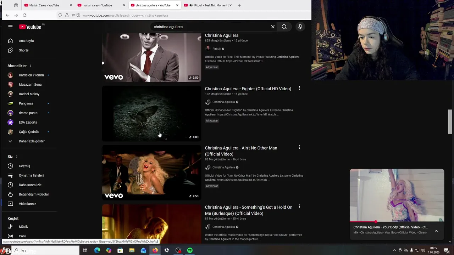Click the page vertical scrollbar thumb
454x255 pixels.
point(450,121)
